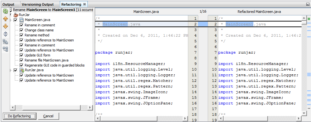Toggle Rename in comment checkbox above Change class name
Image resolution: width=311 pixels, height=122 pixels.
pyautogui.click(x=21, y=25)
